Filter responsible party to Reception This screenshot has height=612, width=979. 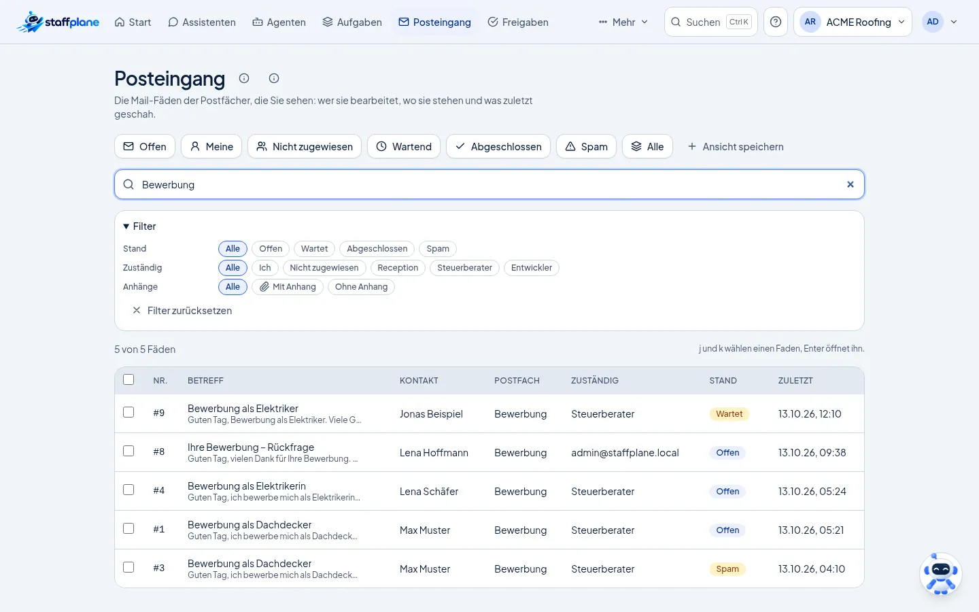pyautogui.click(x=398, y=268)
